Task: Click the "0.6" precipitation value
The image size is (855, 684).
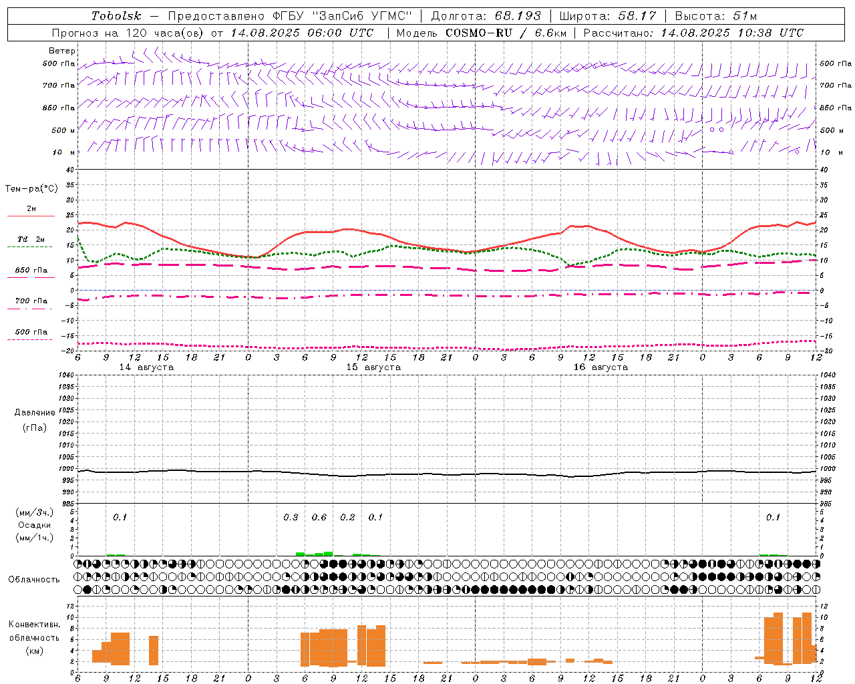Action: point(319,518)
